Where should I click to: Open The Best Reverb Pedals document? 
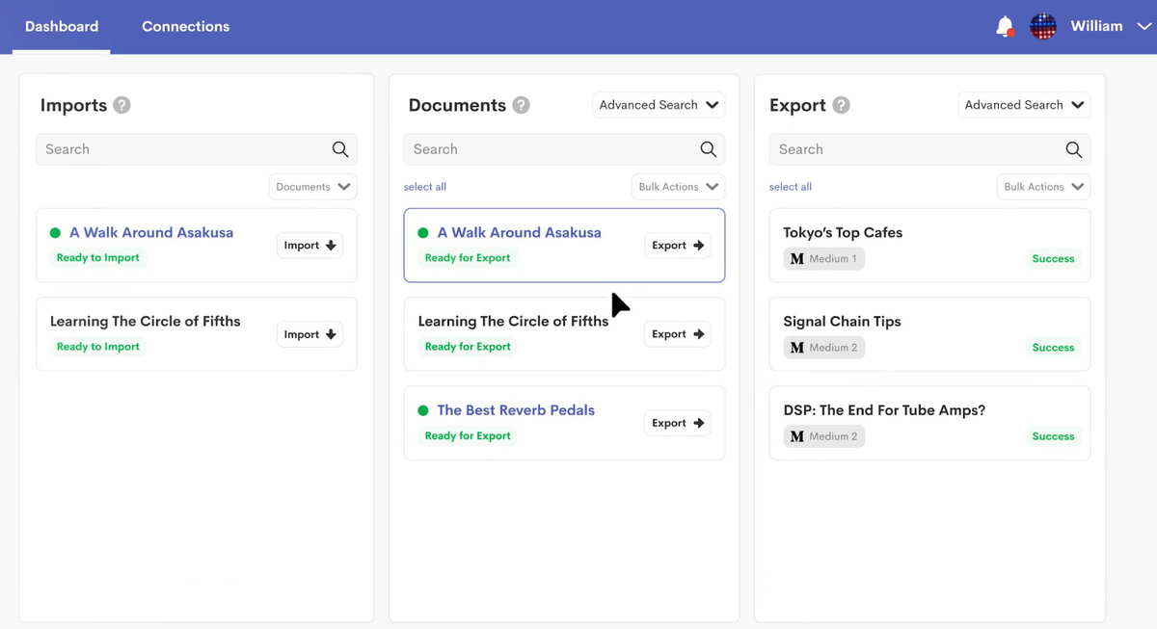(x=516, y=410)
